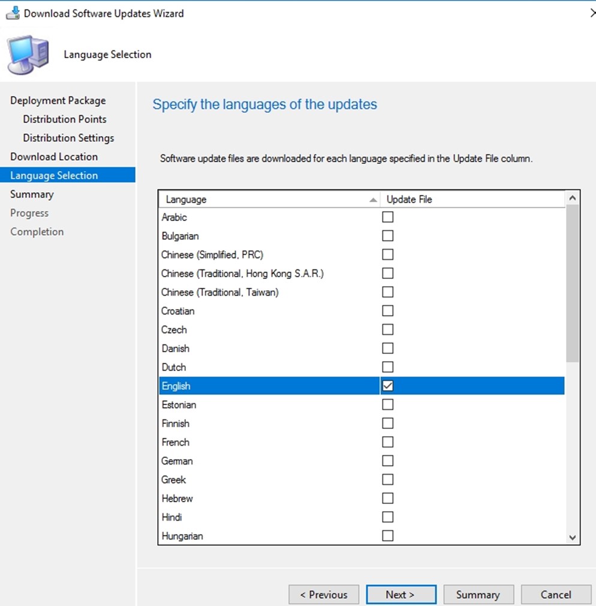
Task: Select the Greek language row
Action: click(x=362, y=479)
